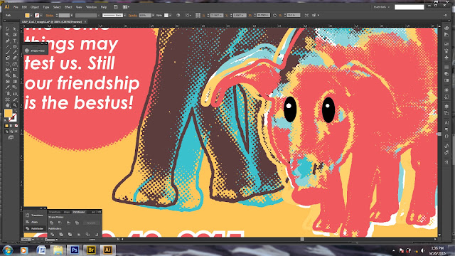455x256 pixels.
Task: Activate the Paintbrush tool
Action: (x=8, y=53)
